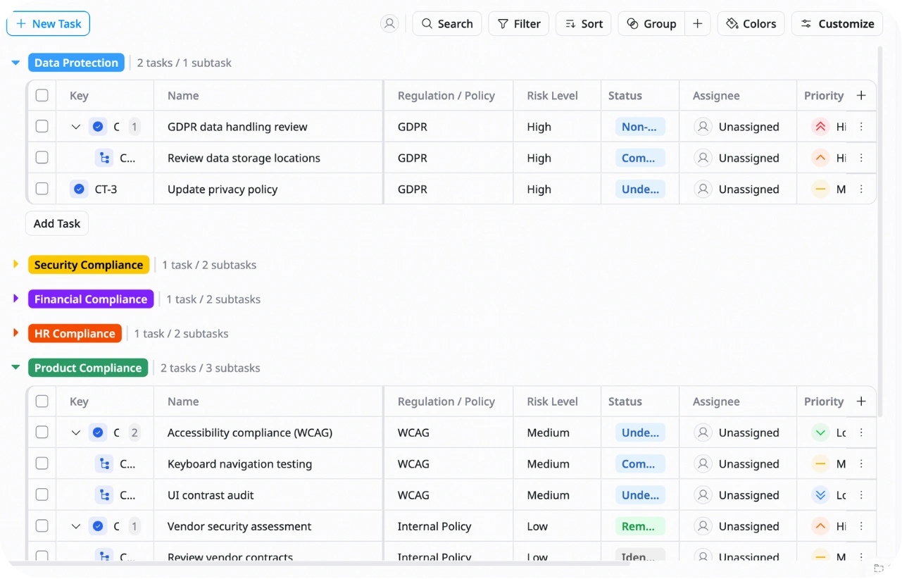Click Add Task under Data Protection
The width and height of the screenshot is (902, 579).
click(x=57, y=223)
